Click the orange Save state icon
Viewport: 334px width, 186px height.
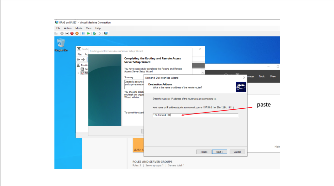click(77, 33)
